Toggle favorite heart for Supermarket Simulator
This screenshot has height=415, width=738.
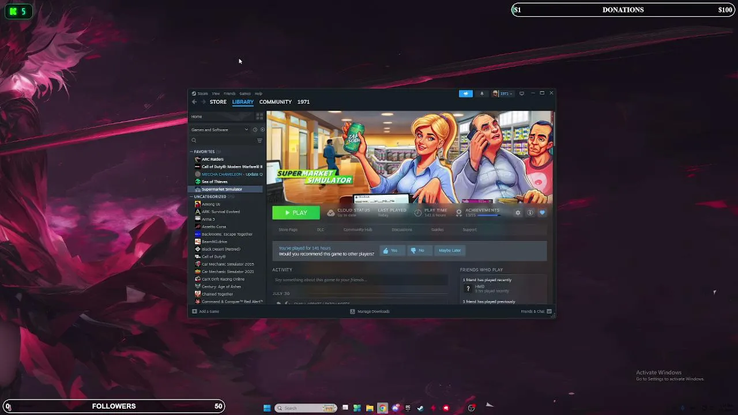tap(542, 213)
